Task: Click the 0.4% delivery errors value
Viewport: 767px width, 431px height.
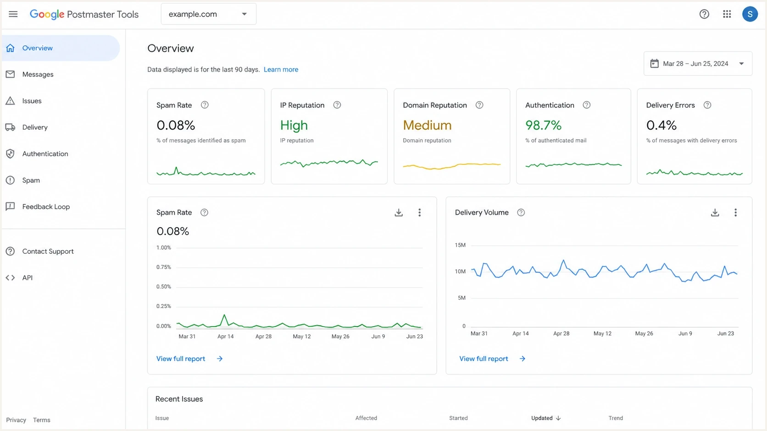Action: point(661,125)
